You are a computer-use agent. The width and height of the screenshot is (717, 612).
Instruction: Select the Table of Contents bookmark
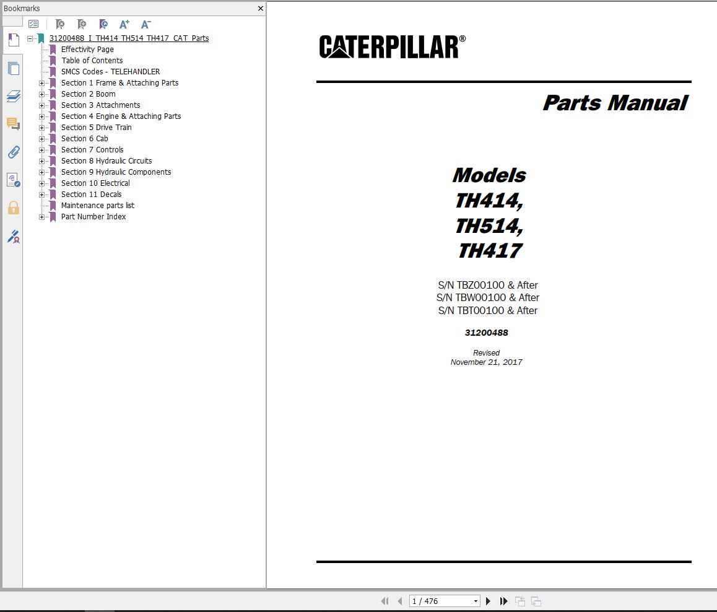pyautogui.click(x=92, y=60)
